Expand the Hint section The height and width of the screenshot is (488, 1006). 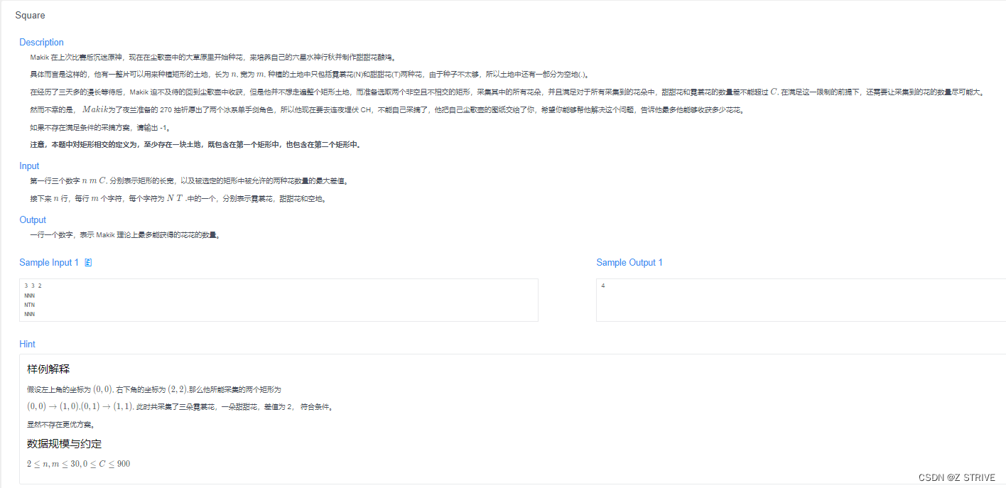point(27,344)
